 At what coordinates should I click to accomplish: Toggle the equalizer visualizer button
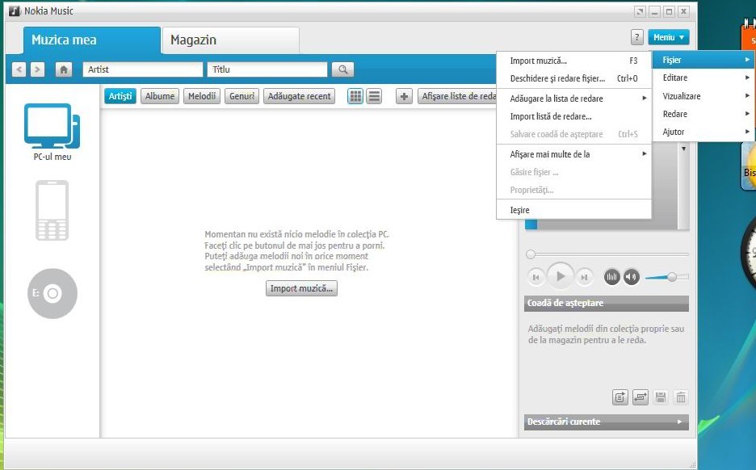612,277
